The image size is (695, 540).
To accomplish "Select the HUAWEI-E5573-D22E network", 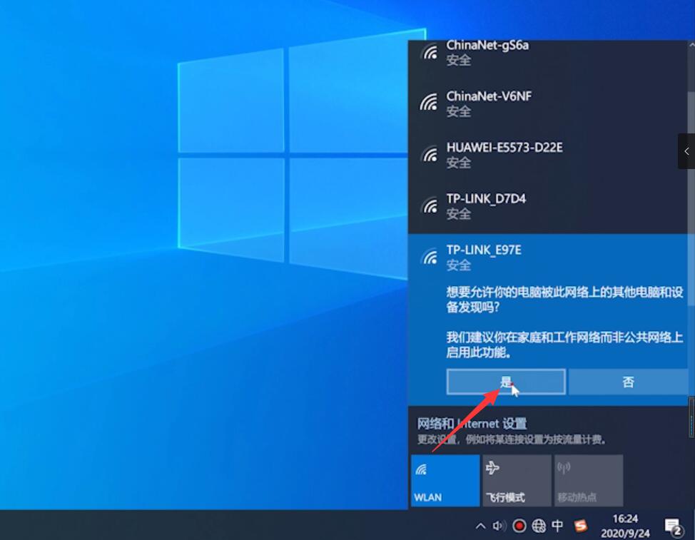I will click(548, 155).
